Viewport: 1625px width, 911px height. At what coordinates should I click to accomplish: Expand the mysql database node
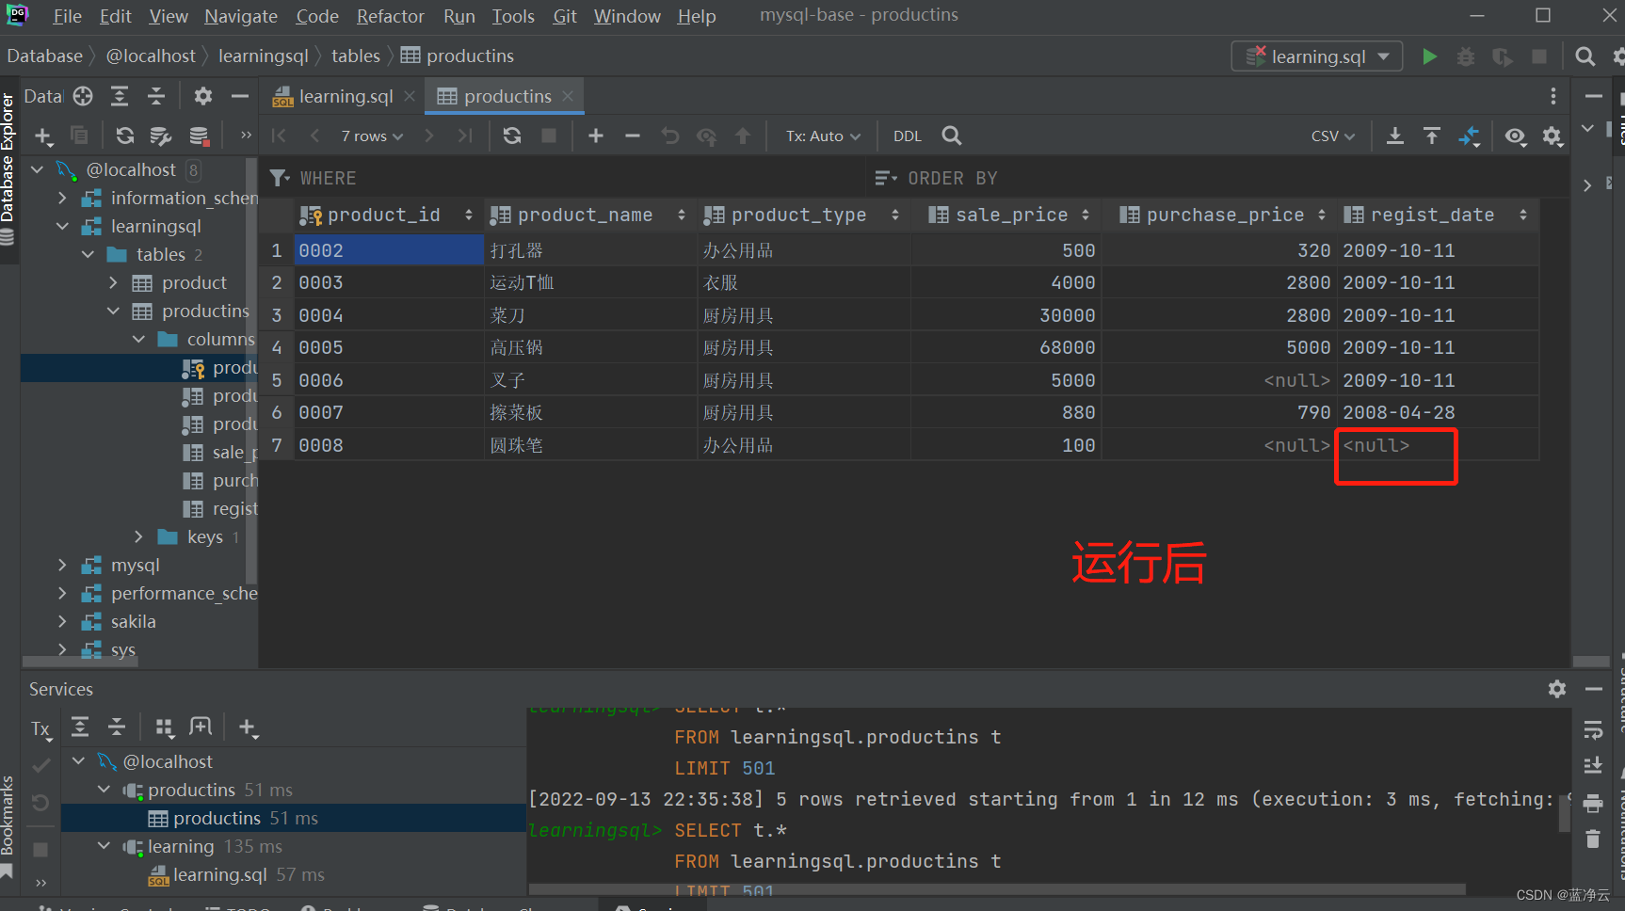62,565
